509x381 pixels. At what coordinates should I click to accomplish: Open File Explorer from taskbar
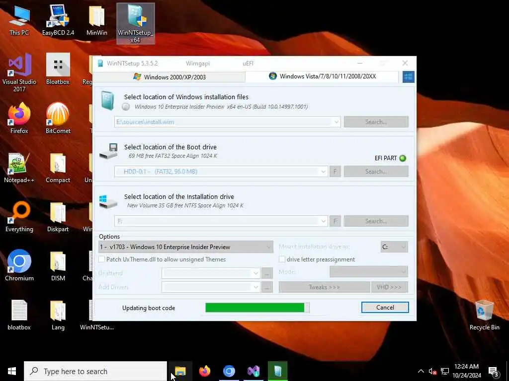point(180,371)
